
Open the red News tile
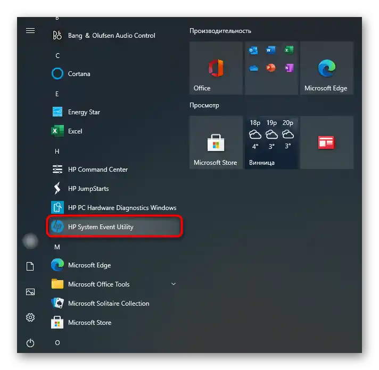pyautogui.click(x=327, y=142)
